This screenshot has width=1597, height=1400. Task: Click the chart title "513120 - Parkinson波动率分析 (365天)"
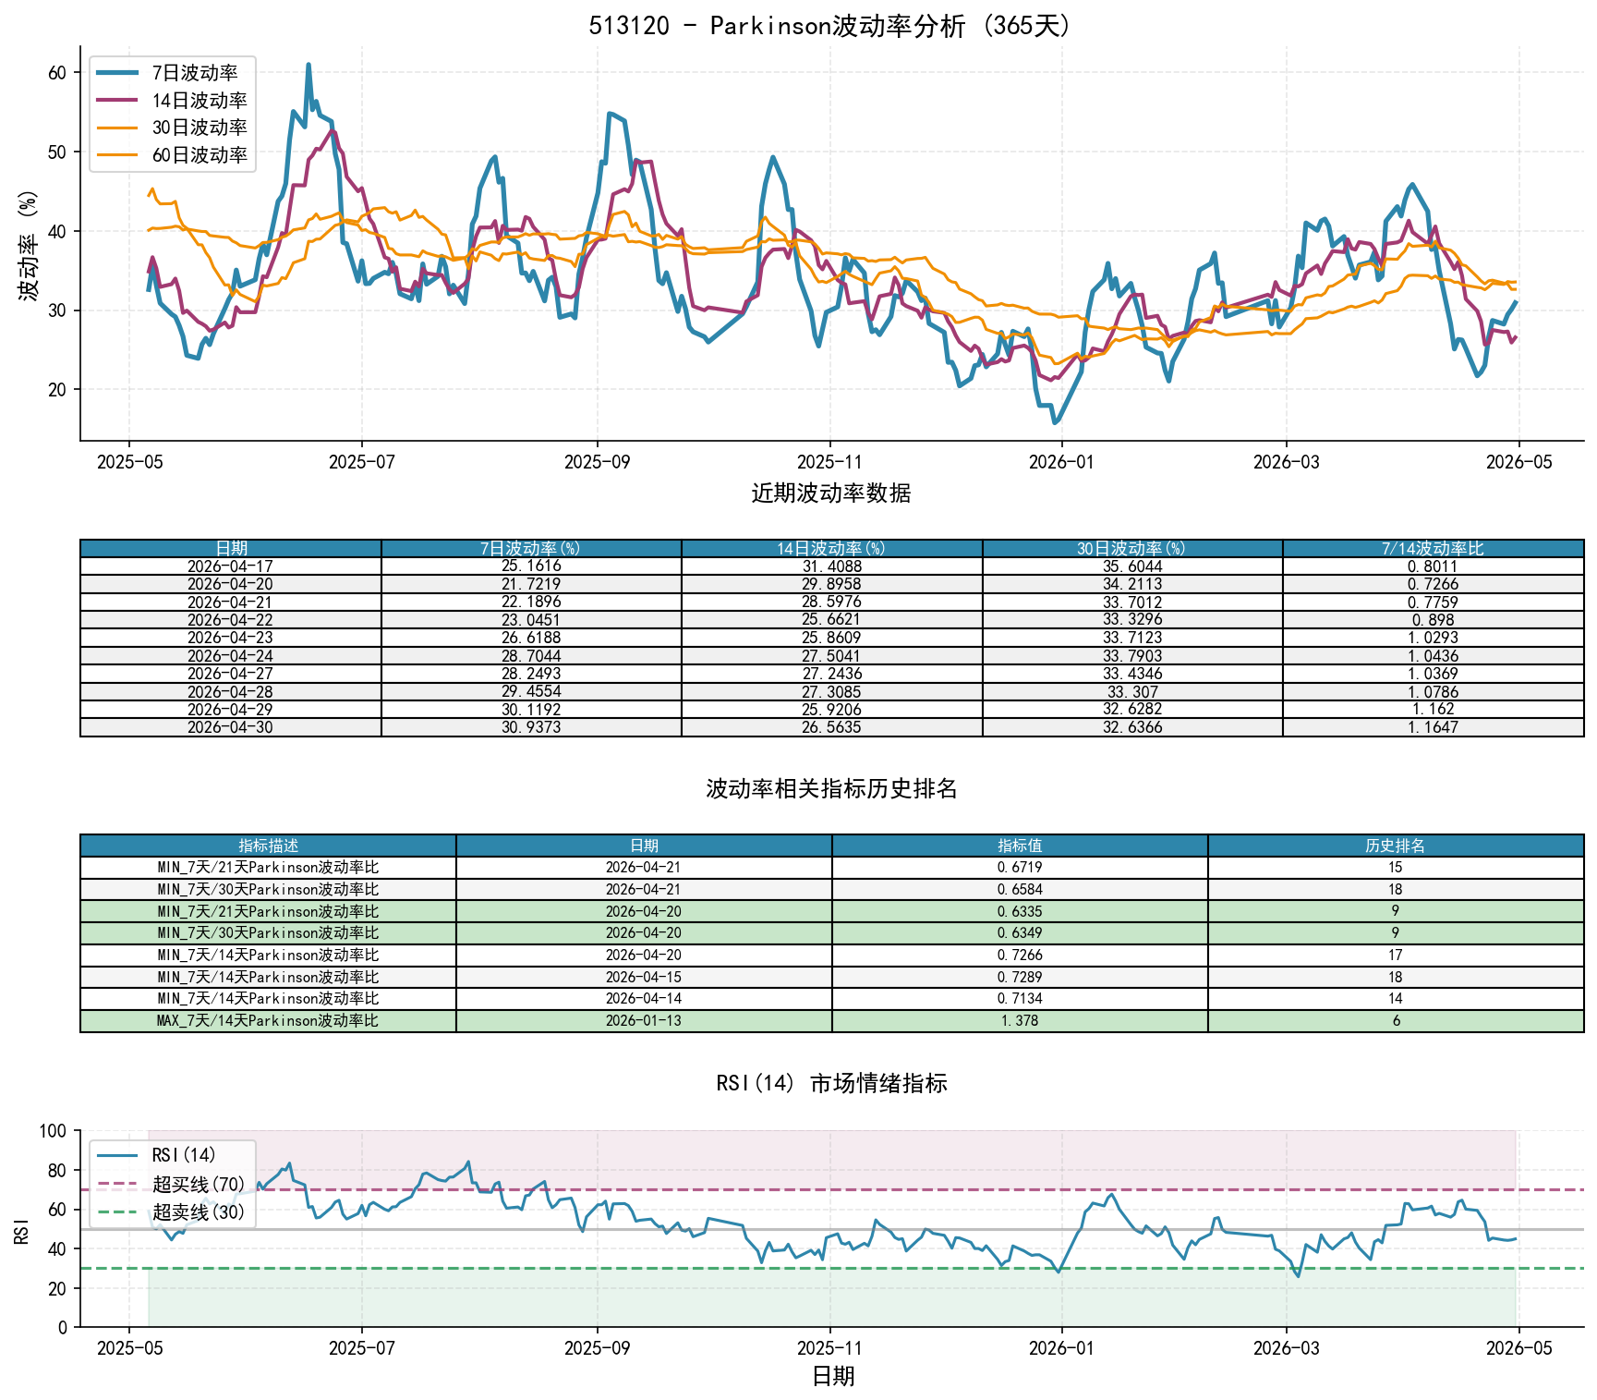(x=831, y=25)
